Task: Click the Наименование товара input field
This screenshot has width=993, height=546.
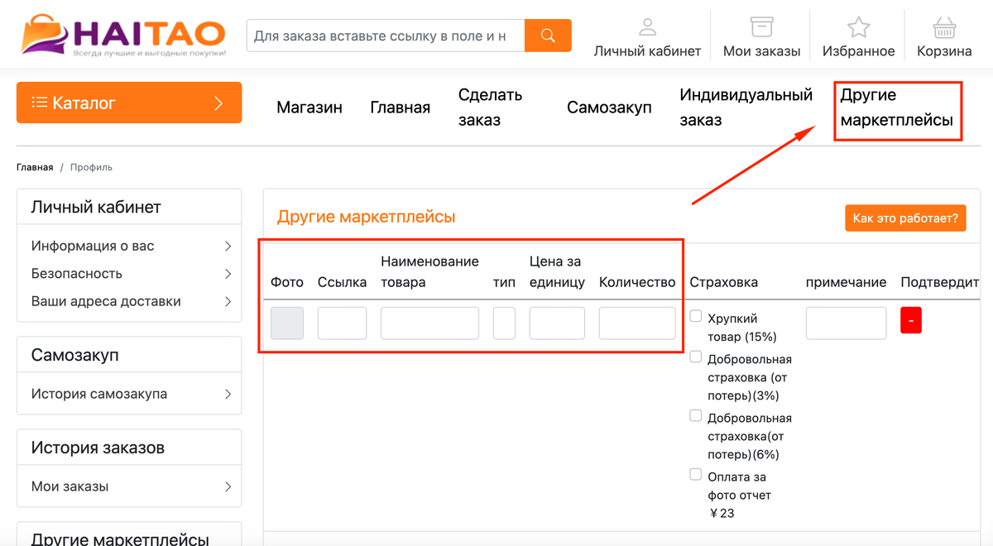Action: click(x=429, y=323)
